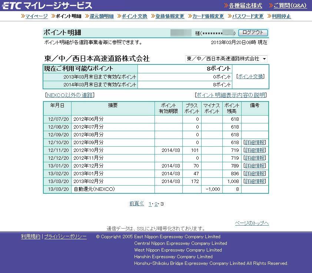Go to page 1 of the list

click(x=150, y=204)
